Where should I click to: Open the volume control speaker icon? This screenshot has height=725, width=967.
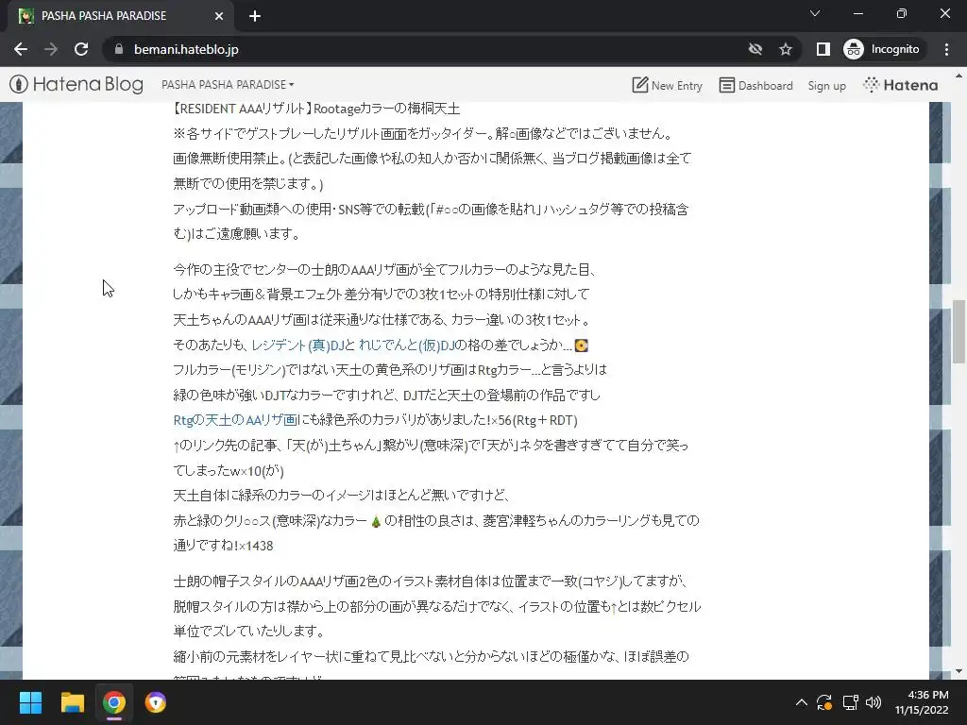tap(874, 702)
